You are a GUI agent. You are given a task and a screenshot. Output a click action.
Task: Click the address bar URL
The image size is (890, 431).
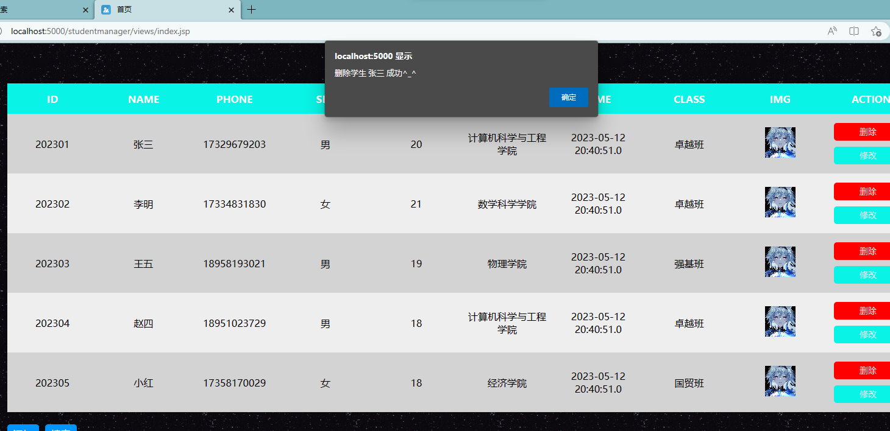(x=101, y=31)
